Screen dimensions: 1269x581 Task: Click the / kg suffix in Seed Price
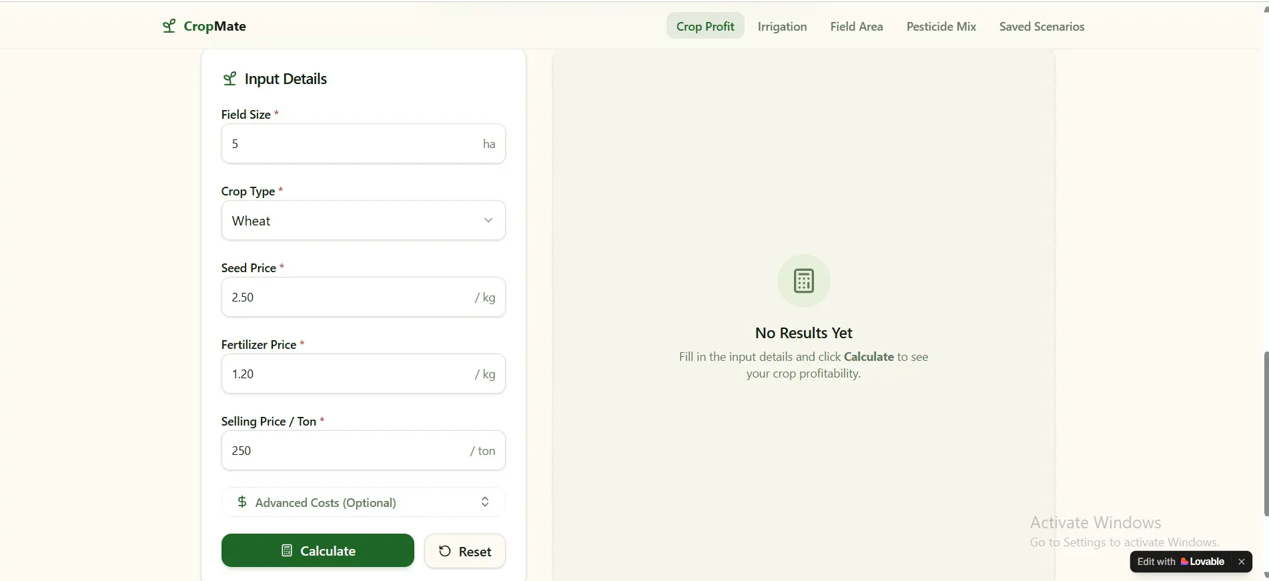(485, 298)
